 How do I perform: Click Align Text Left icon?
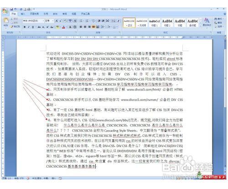81,27
